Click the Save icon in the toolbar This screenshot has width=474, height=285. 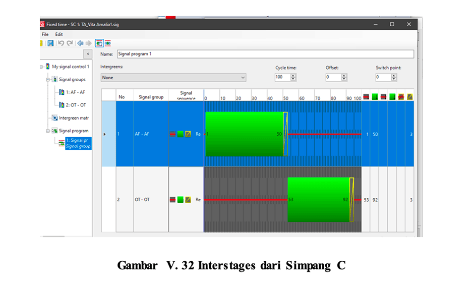tap(50, 43)
